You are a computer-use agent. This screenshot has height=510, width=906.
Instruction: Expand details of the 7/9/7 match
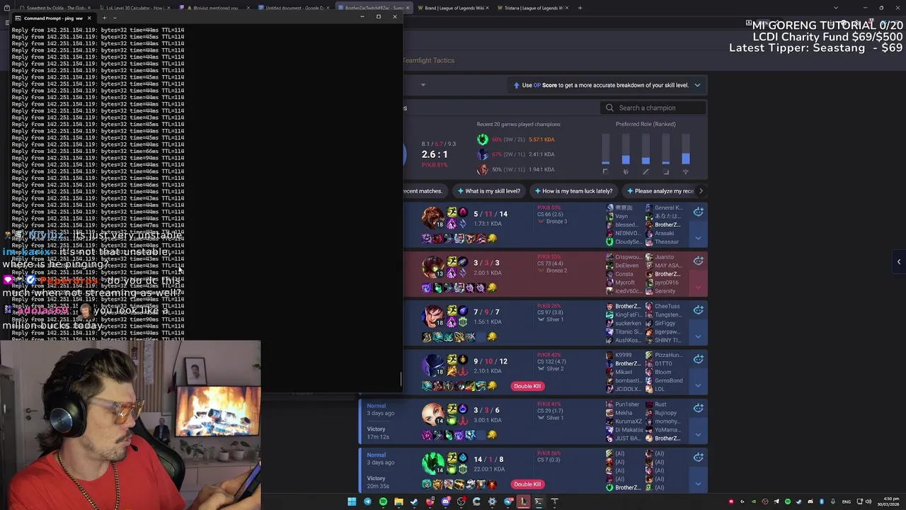pos(698,336)
